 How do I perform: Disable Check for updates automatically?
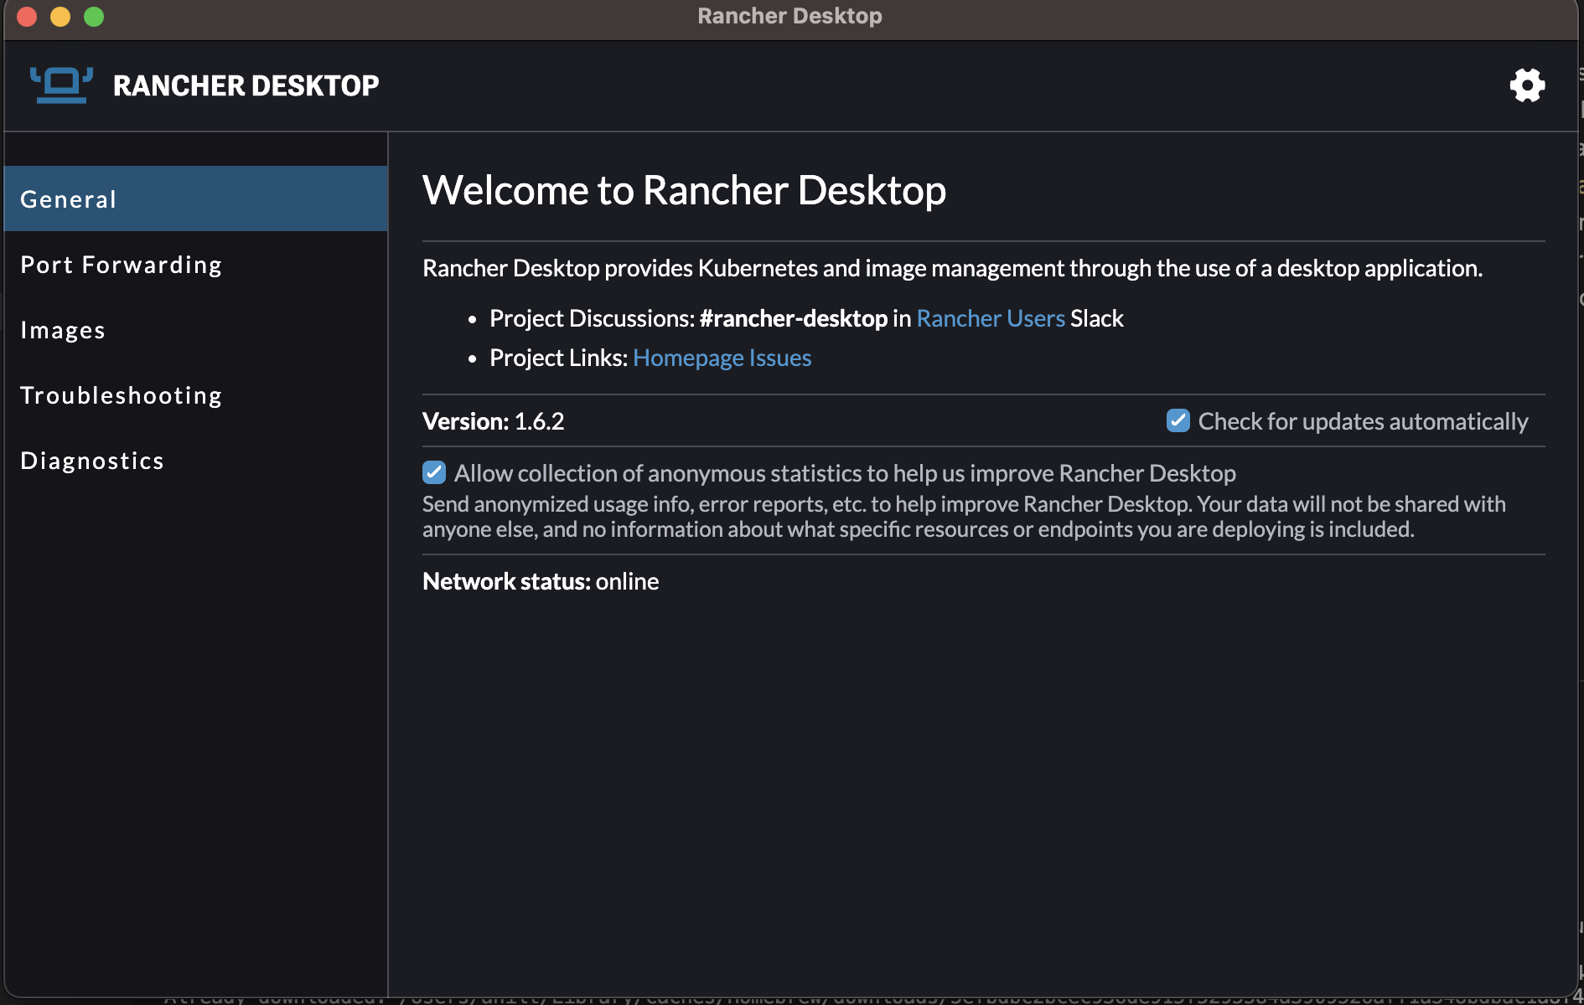coord(1178,420)
